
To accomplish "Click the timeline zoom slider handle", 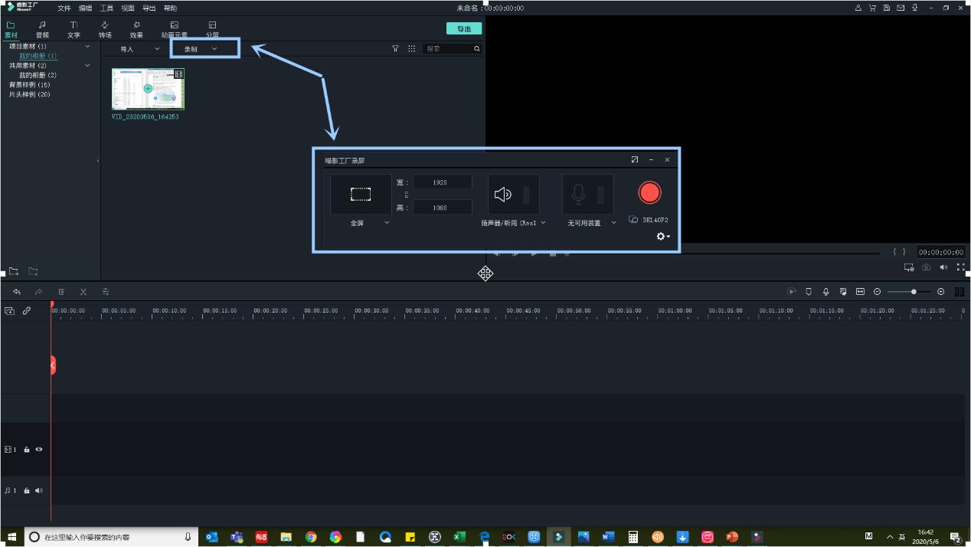I will tap(914, 292).
